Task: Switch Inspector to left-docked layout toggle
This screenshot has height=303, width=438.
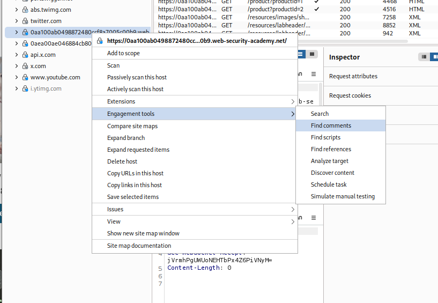Action: click(x=425, y=57)
